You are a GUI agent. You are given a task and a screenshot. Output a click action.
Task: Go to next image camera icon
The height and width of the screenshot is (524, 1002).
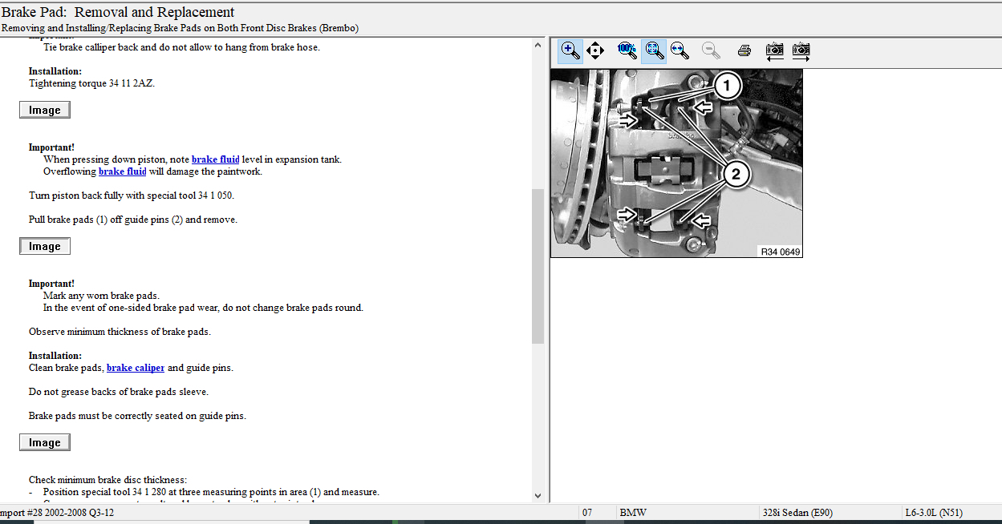click(801, 50)
